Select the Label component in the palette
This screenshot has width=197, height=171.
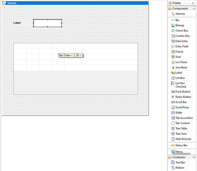(x=177, y=73)
